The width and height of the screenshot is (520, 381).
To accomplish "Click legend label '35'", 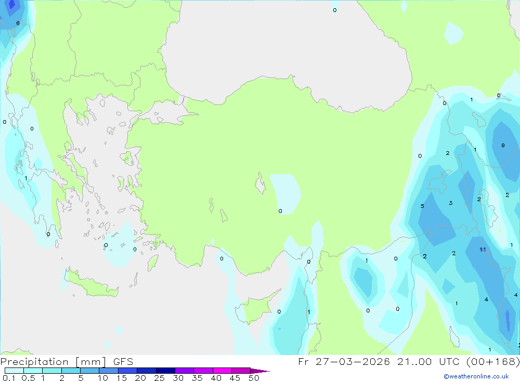I will click(197, 378).
